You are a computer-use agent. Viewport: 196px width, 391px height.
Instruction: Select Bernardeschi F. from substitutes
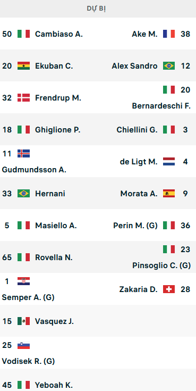click(161, 106)
